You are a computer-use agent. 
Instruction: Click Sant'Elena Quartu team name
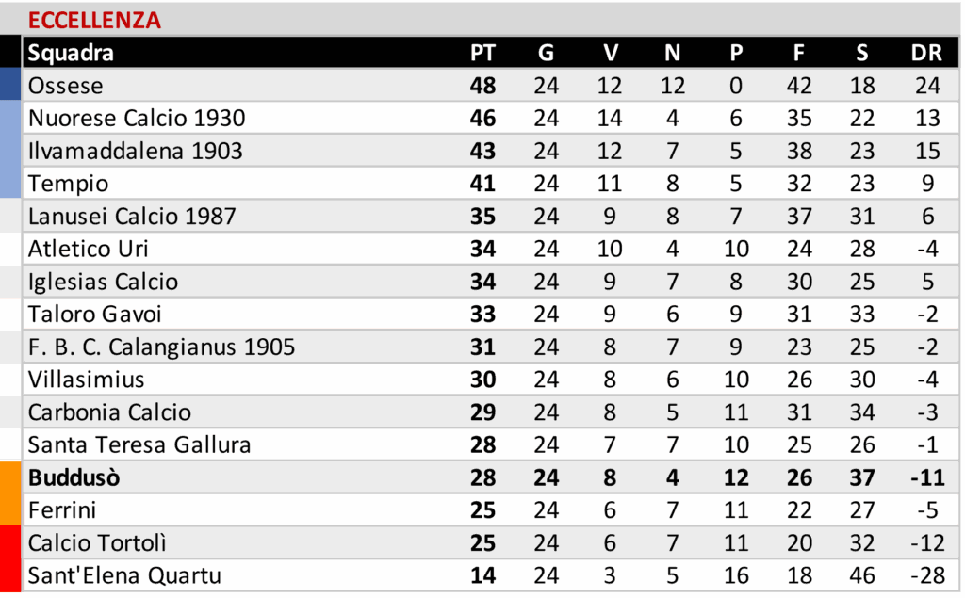[x=124, y=575]
